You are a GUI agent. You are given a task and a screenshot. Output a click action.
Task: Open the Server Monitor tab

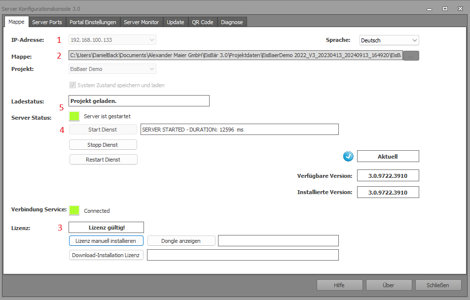(141, 22)
